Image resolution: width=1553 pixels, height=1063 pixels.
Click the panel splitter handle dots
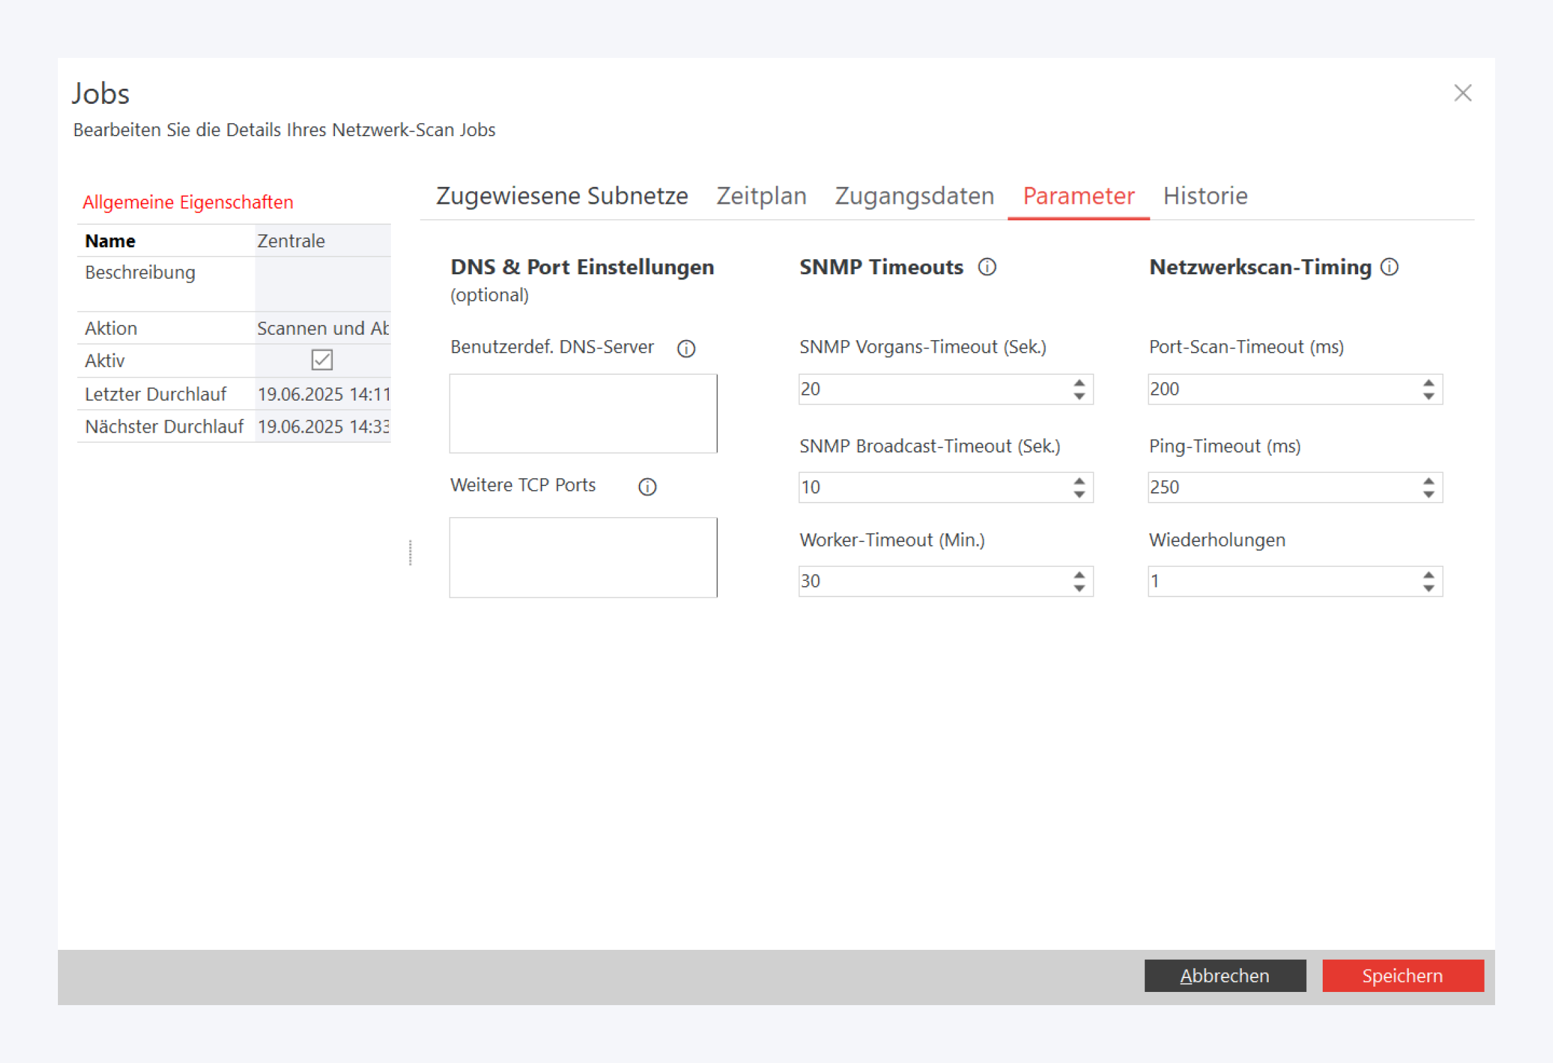click(411, 553)
